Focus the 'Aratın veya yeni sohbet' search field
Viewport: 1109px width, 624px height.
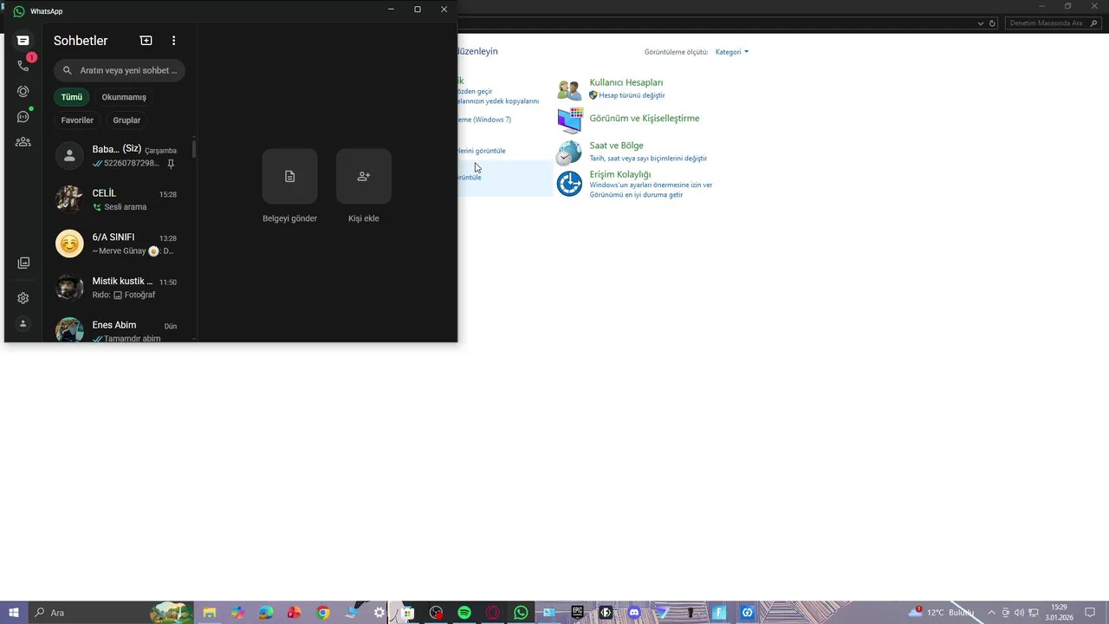click(120, 70)
